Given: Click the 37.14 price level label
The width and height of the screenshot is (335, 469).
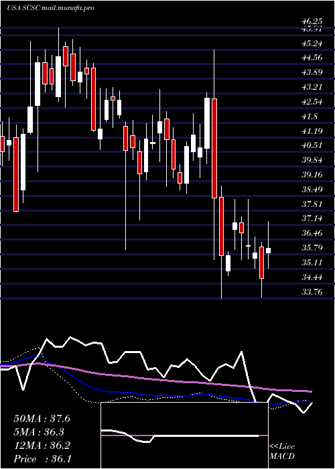Looking at the screenshot, I should (x=312, y=218).
